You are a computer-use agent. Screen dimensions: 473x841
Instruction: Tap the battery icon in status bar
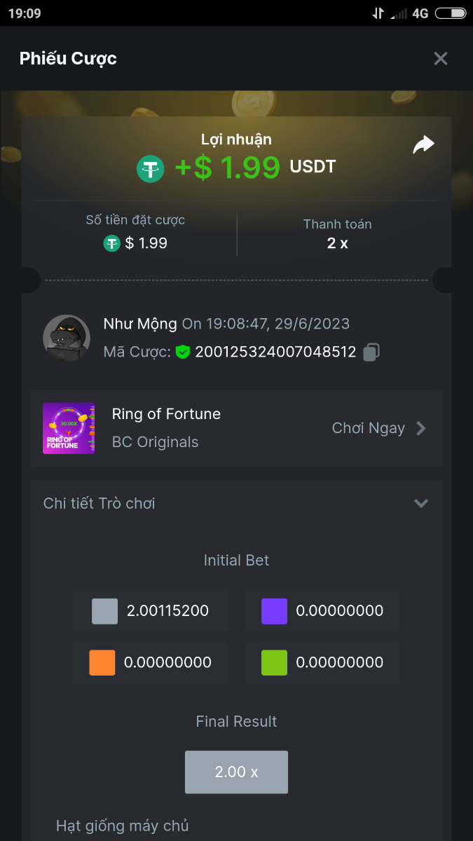click(450, 13)
